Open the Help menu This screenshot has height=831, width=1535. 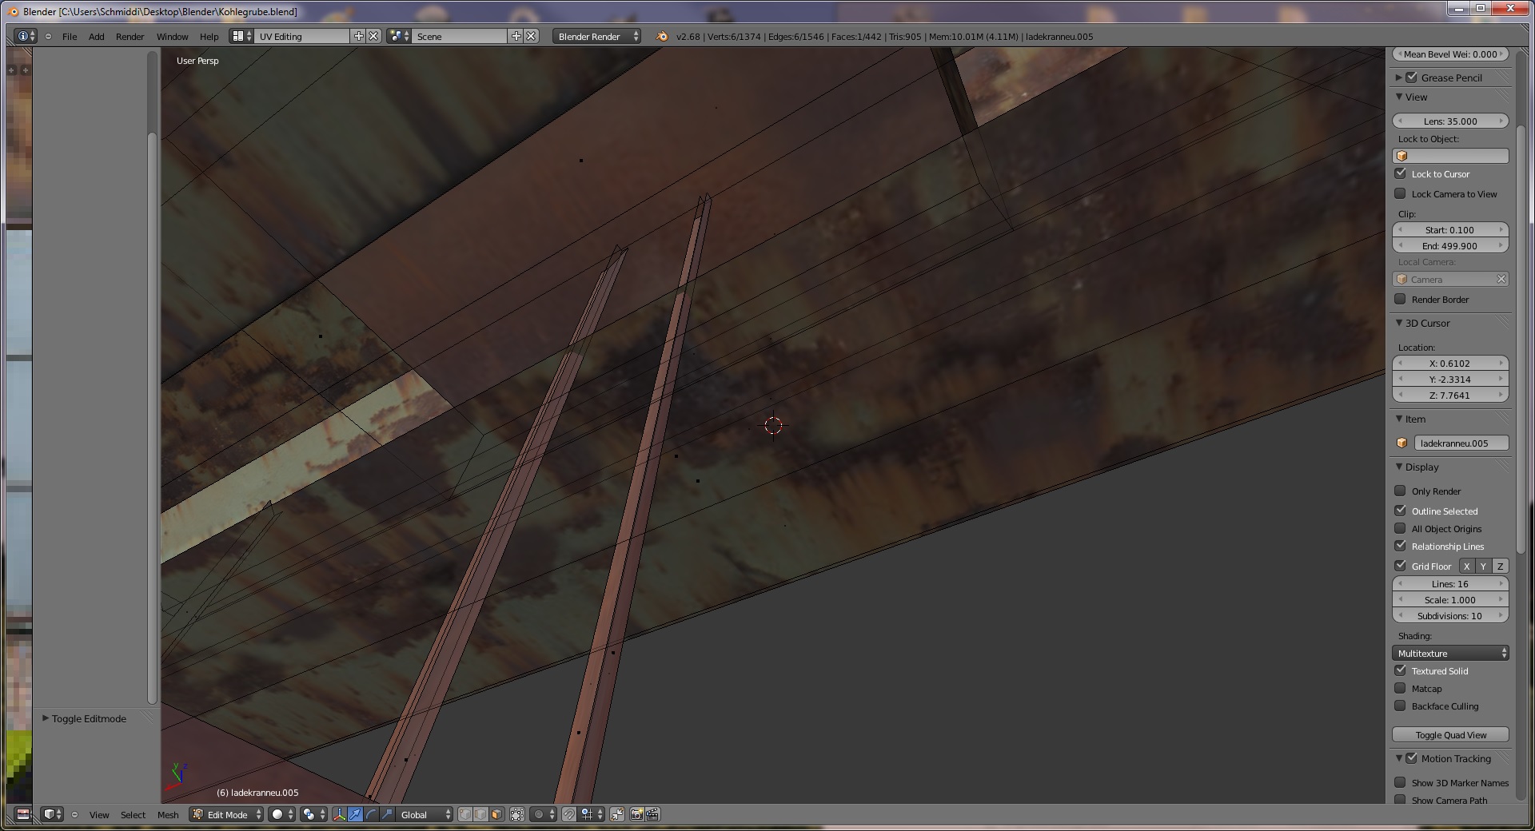point(209,36)
